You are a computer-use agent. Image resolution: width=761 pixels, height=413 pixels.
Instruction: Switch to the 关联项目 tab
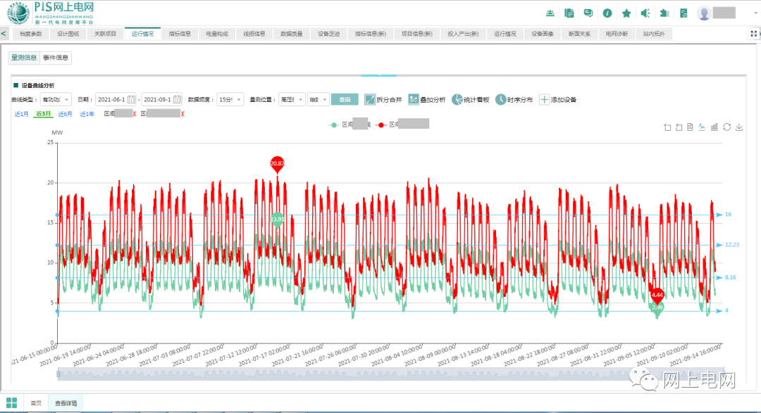click(x=105, y=34)
